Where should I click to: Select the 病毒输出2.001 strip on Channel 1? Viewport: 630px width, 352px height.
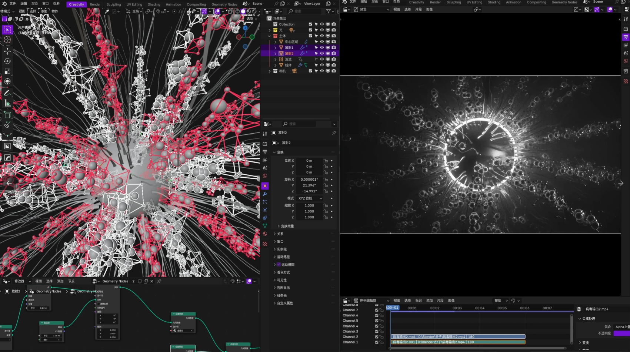tap(458, 342)
